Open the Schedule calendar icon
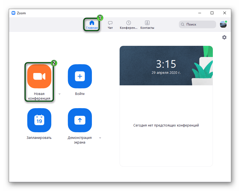The height and width of the screenshot is (191, 240). [39, 120]
